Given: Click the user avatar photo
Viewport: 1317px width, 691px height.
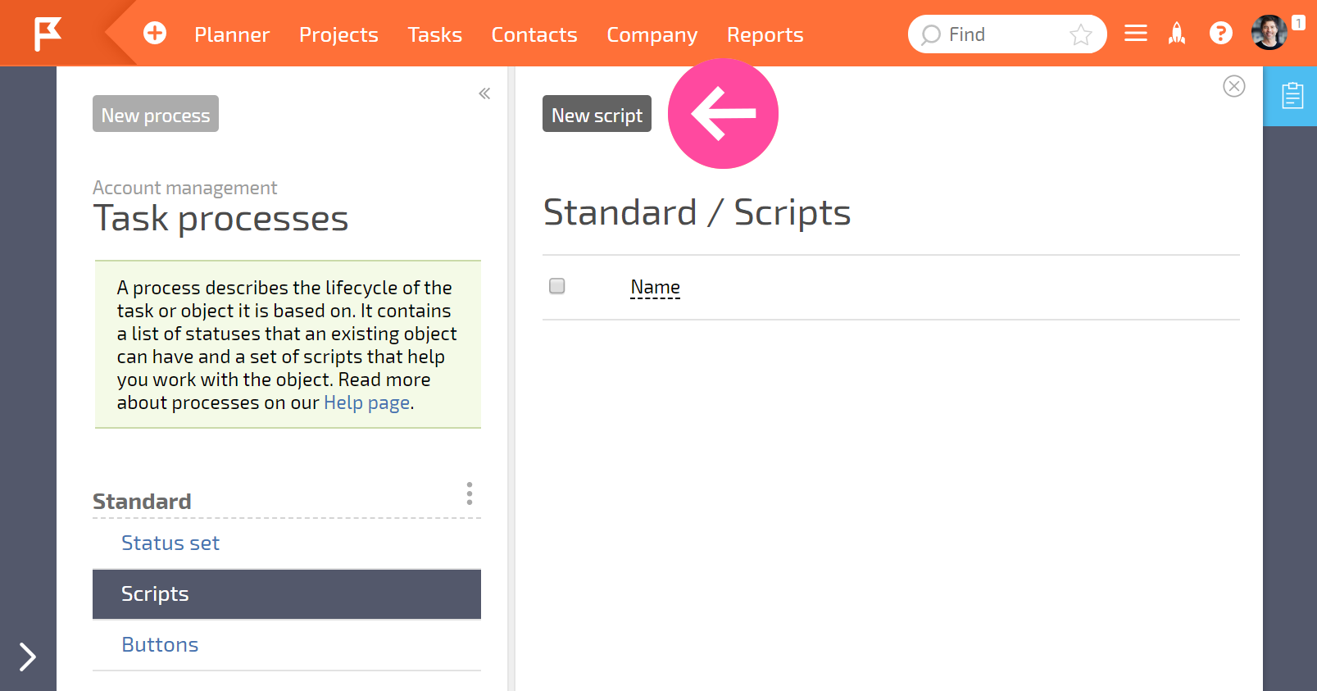Looking at the screenshot, I should 1269,33.
